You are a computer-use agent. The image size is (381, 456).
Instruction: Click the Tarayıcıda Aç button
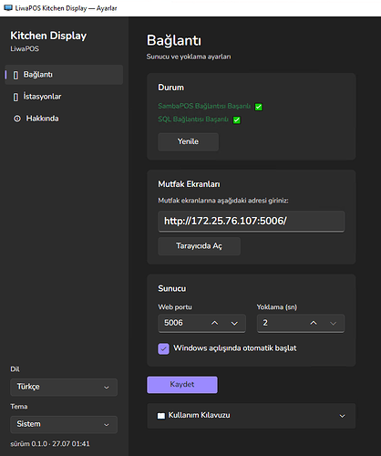point(199,246)
